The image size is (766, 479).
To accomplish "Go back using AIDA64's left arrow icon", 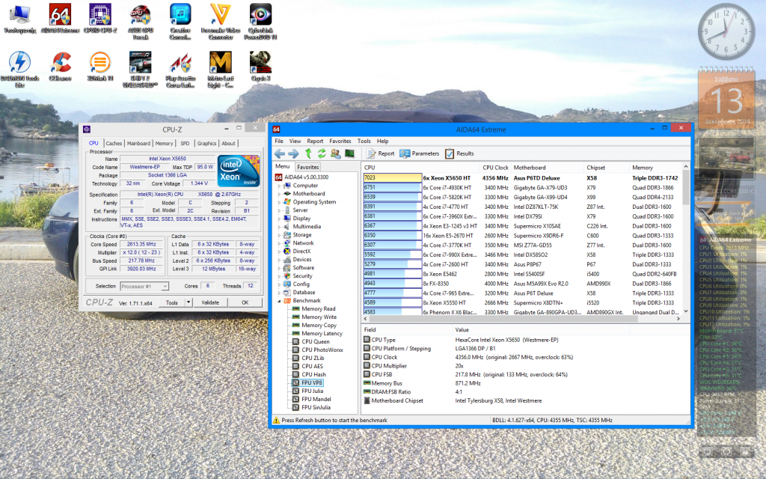I will click(280, 153).
